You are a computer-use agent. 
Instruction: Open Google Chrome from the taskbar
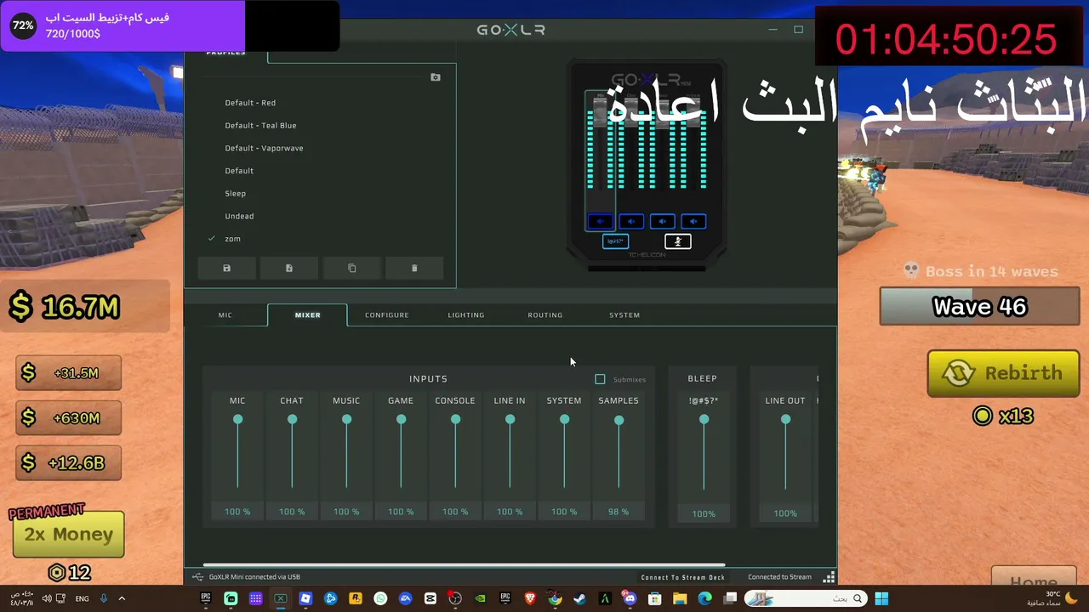pyautogui.click(x=555, y=598)
